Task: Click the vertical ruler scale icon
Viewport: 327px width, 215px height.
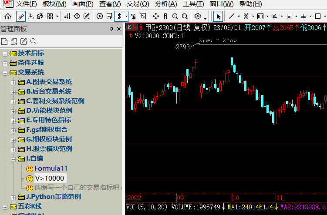Action: 165,16
